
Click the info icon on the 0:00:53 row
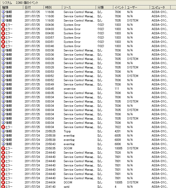(x=3, y=71)
